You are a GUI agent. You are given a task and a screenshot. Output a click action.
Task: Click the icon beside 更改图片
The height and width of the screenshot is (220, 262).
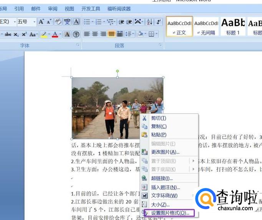click(144, 152)
